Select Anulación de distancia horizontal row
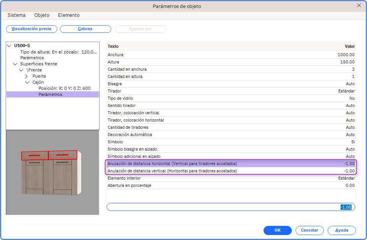This screenshot has height=240, width=367. click(231, 164)
